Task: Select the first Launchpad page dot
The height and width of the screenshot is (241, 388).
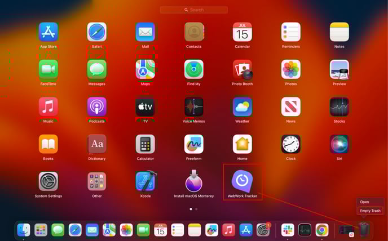Action: point(191,209)
